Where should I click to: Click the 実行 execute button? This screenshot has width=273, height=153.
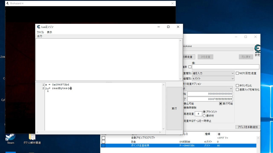[x=174, y=109]
